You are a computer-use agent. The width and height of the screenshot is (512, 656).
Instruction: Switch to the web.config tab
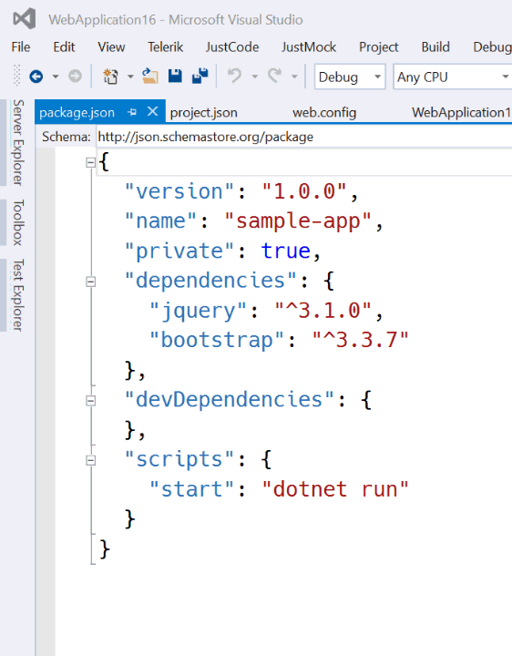(x=324, y=112)
